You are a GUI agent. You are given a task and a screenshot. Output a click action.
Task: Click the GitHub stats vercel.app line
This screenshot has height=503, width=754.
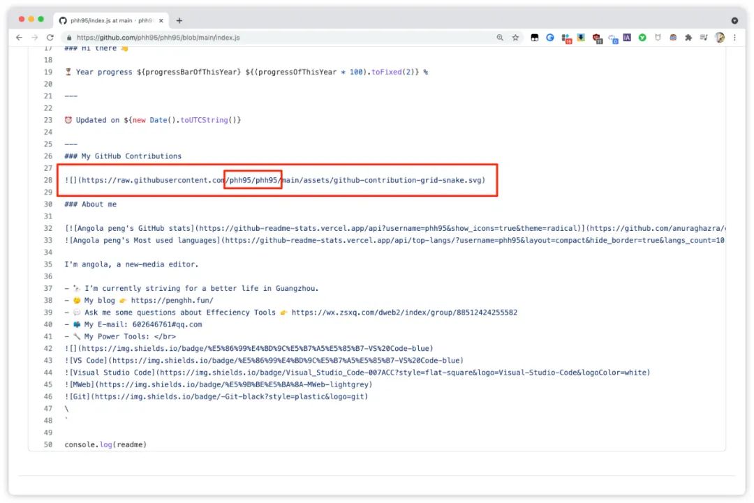(394, 228)
